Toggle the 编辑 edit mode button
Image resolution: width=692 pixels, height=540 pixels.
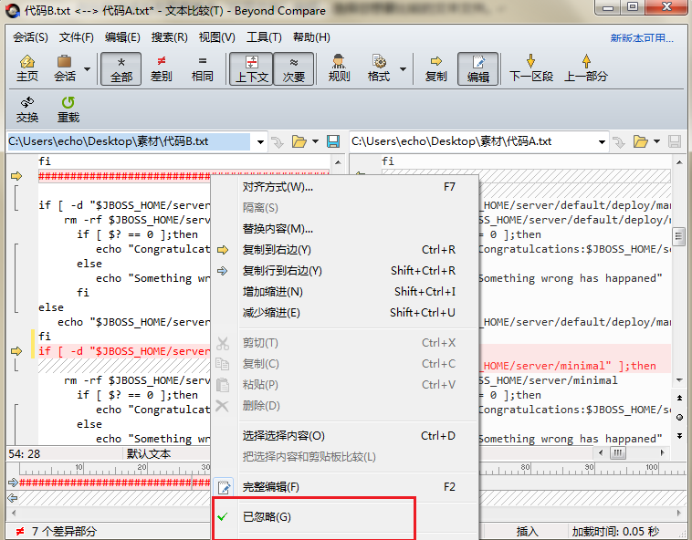pyautogui.click(x=478, y=68)
